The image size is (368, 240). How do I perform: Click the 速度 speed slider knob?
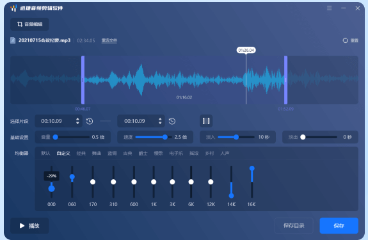click(x=165, y=137)
